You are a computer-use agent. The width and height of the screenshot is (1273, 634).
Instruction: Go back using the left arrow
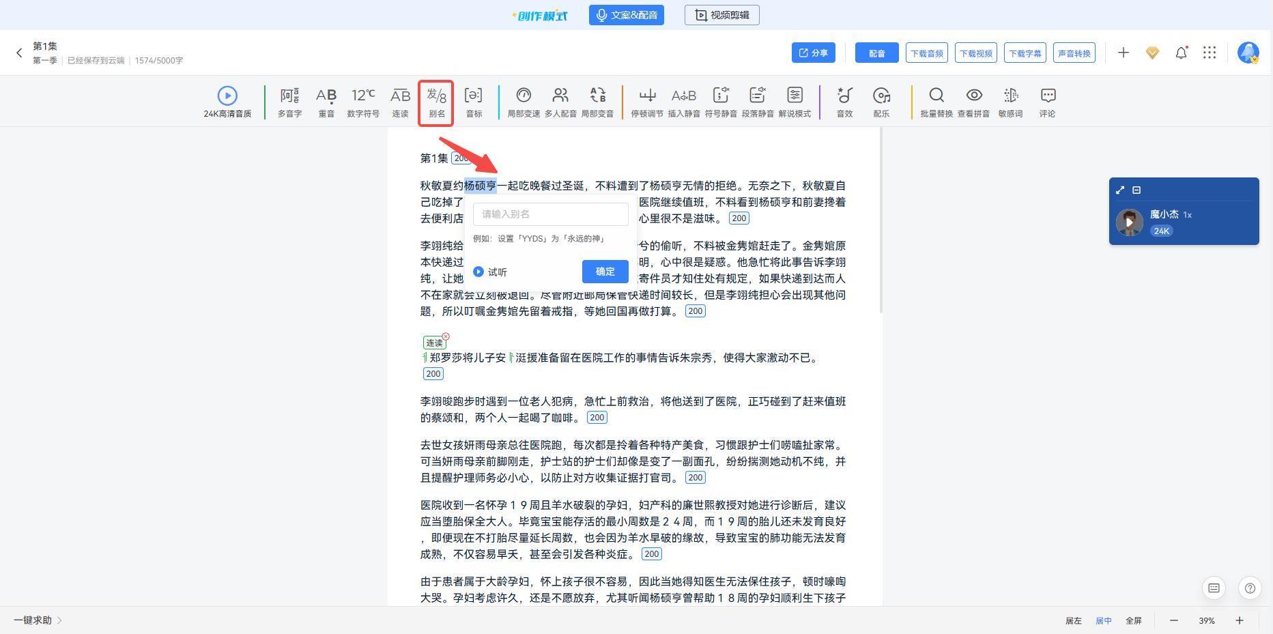[x=19, y=53]
